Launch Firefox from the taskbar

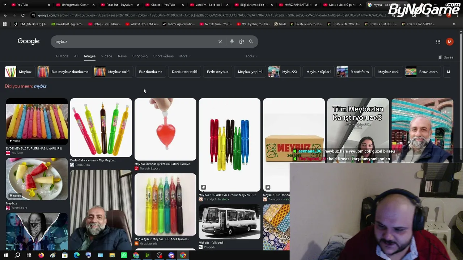pos(41,255)
